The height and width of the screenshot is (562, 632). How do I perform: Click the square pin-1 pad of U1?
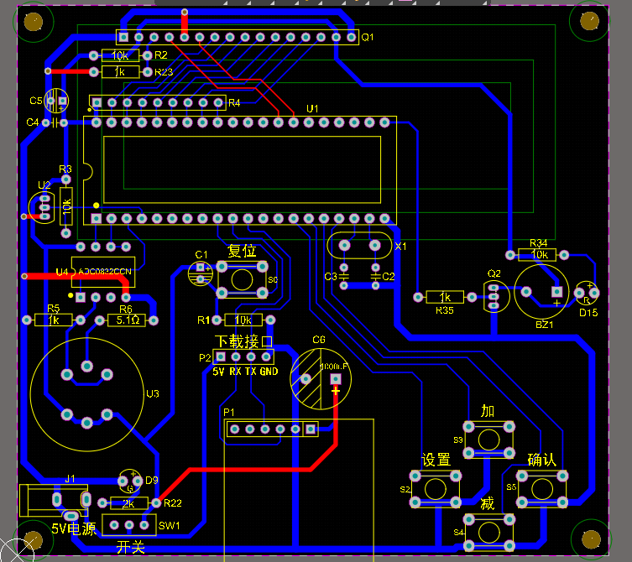click(96, 218)
